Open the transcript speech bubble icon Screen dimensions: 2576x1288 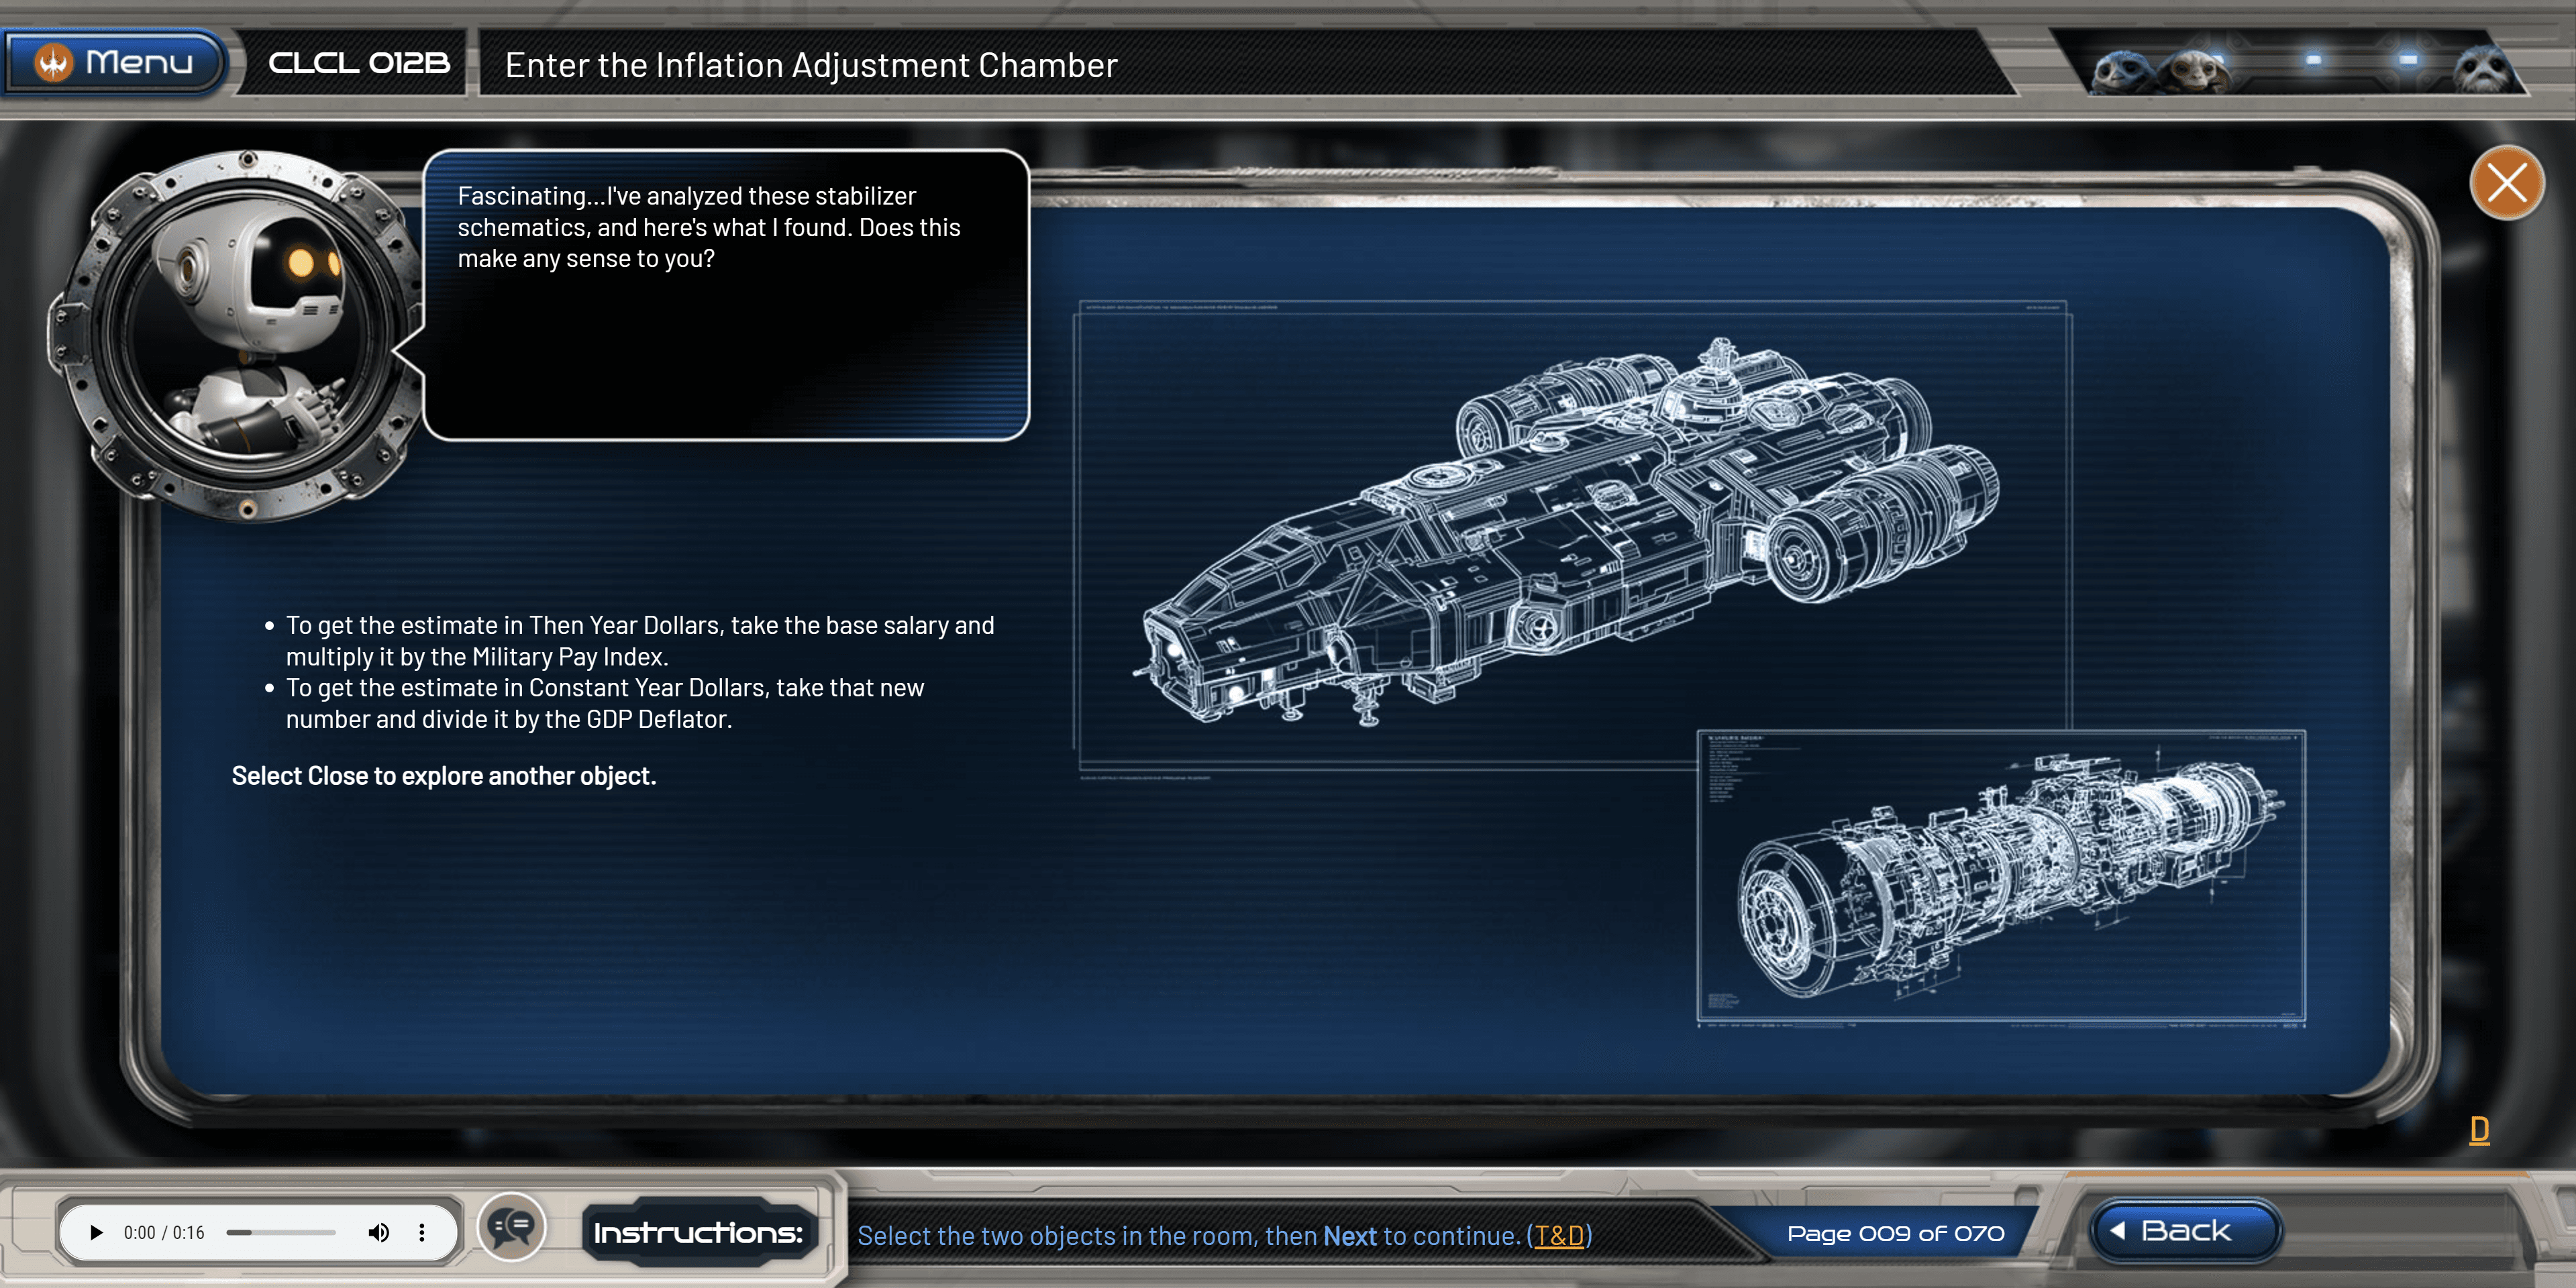tap(511, 1227)
